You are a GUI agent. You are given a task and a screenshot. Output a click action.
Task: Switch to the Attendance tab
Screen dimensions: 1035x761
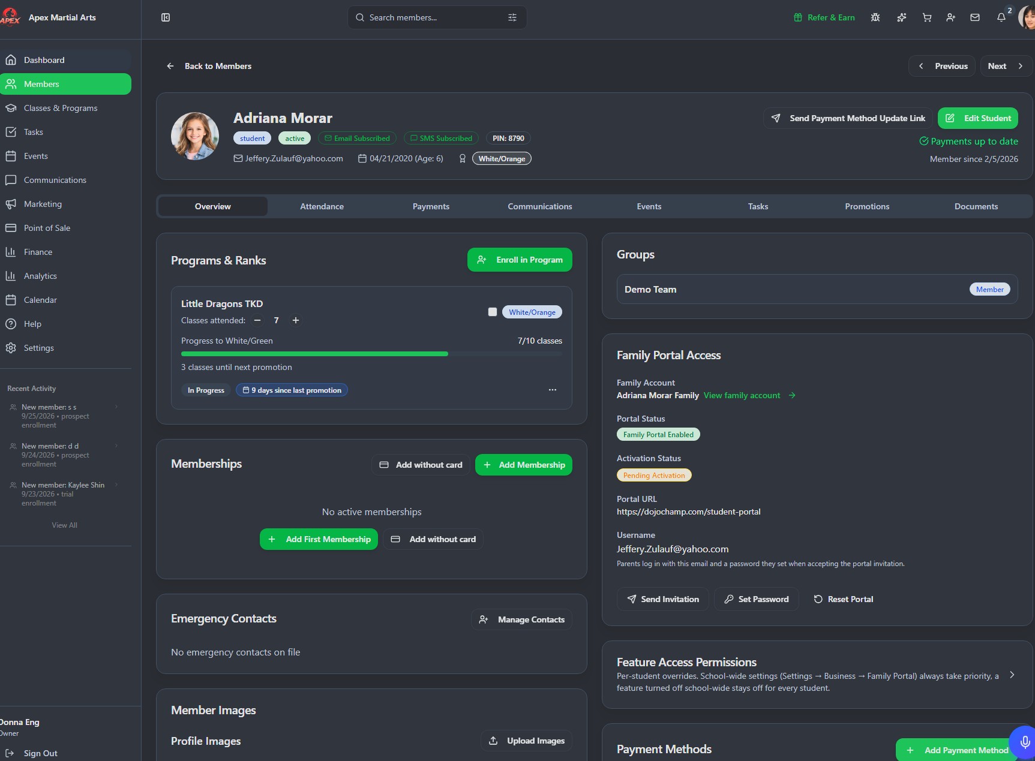point(322,206)
